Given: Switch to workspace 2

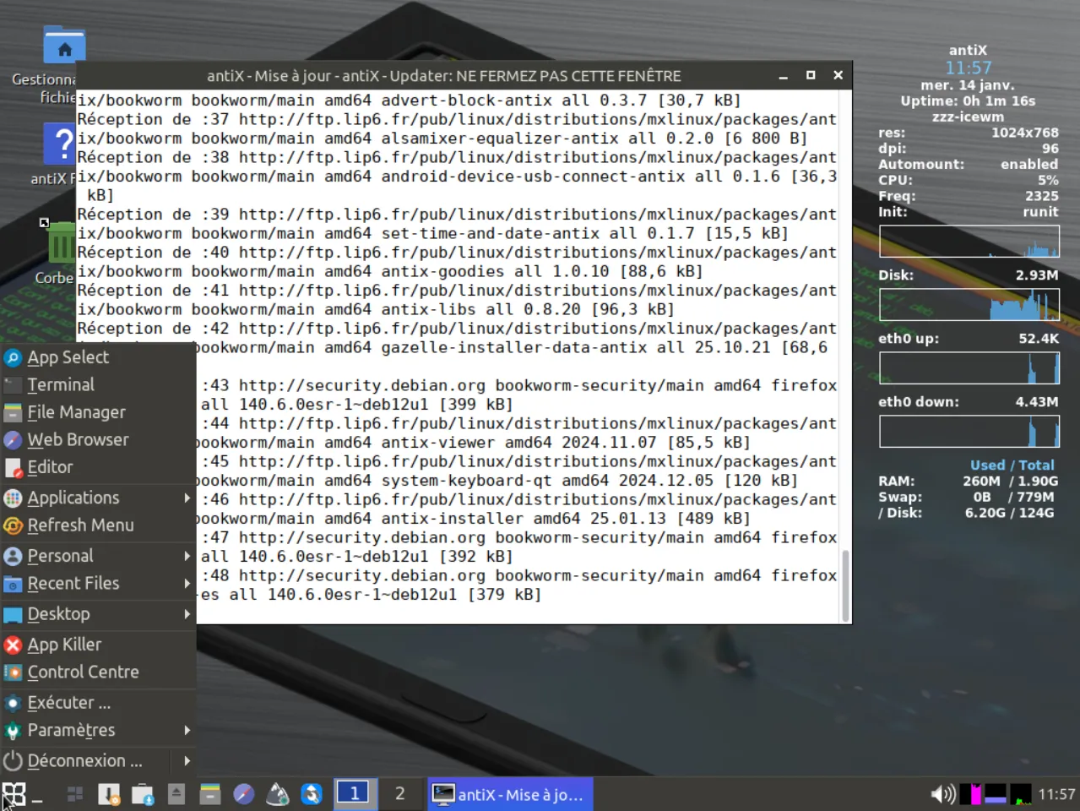Looking at the screenshot, I should [x=399, y=794].
